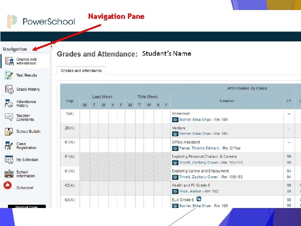The height and width of the screenshot is (226, 301).
Task: Click the Navigation heading
Action: pos(15,49)
